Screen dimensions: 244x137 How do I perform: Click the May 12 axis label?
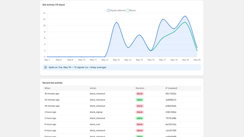[105, 60]
